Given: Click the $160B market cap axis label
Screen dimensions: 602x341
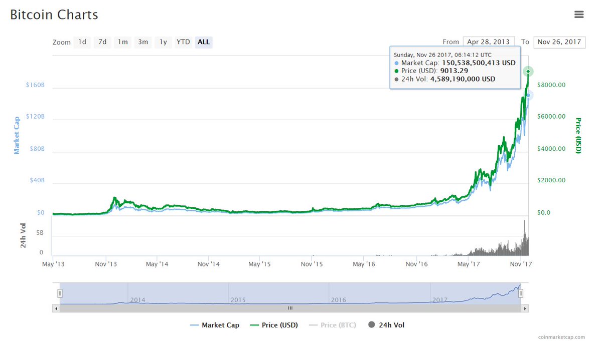Looking at the screenshot, I should click(35, 85).
